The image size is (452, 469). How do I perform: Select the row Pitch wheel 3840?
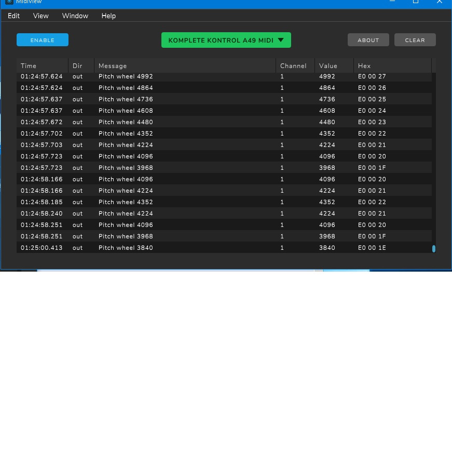[224, 248]
